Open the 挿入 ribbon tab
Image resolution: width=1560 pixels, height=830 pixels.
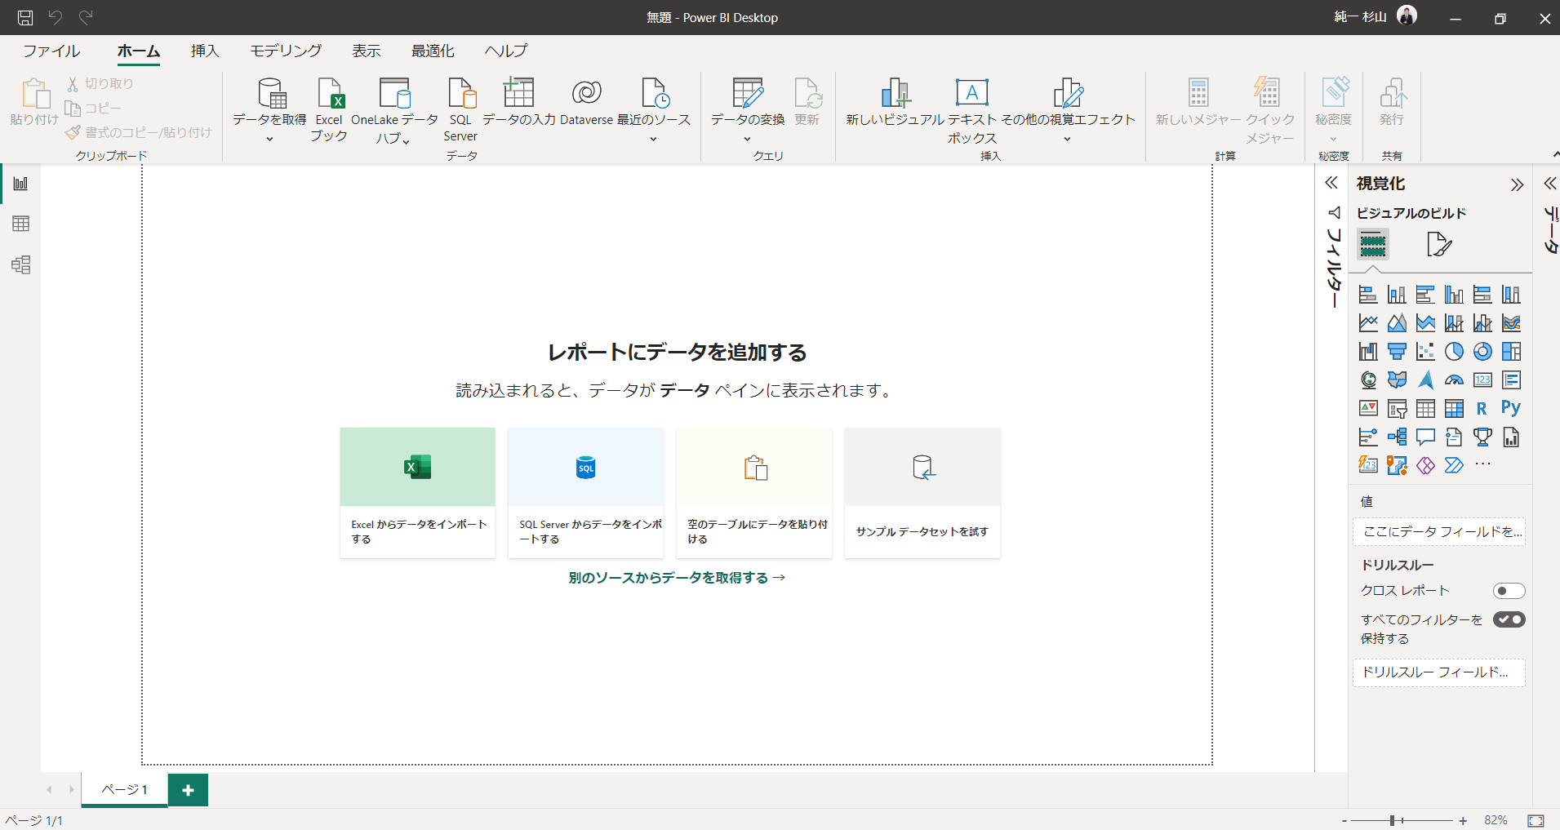point(205,51)
